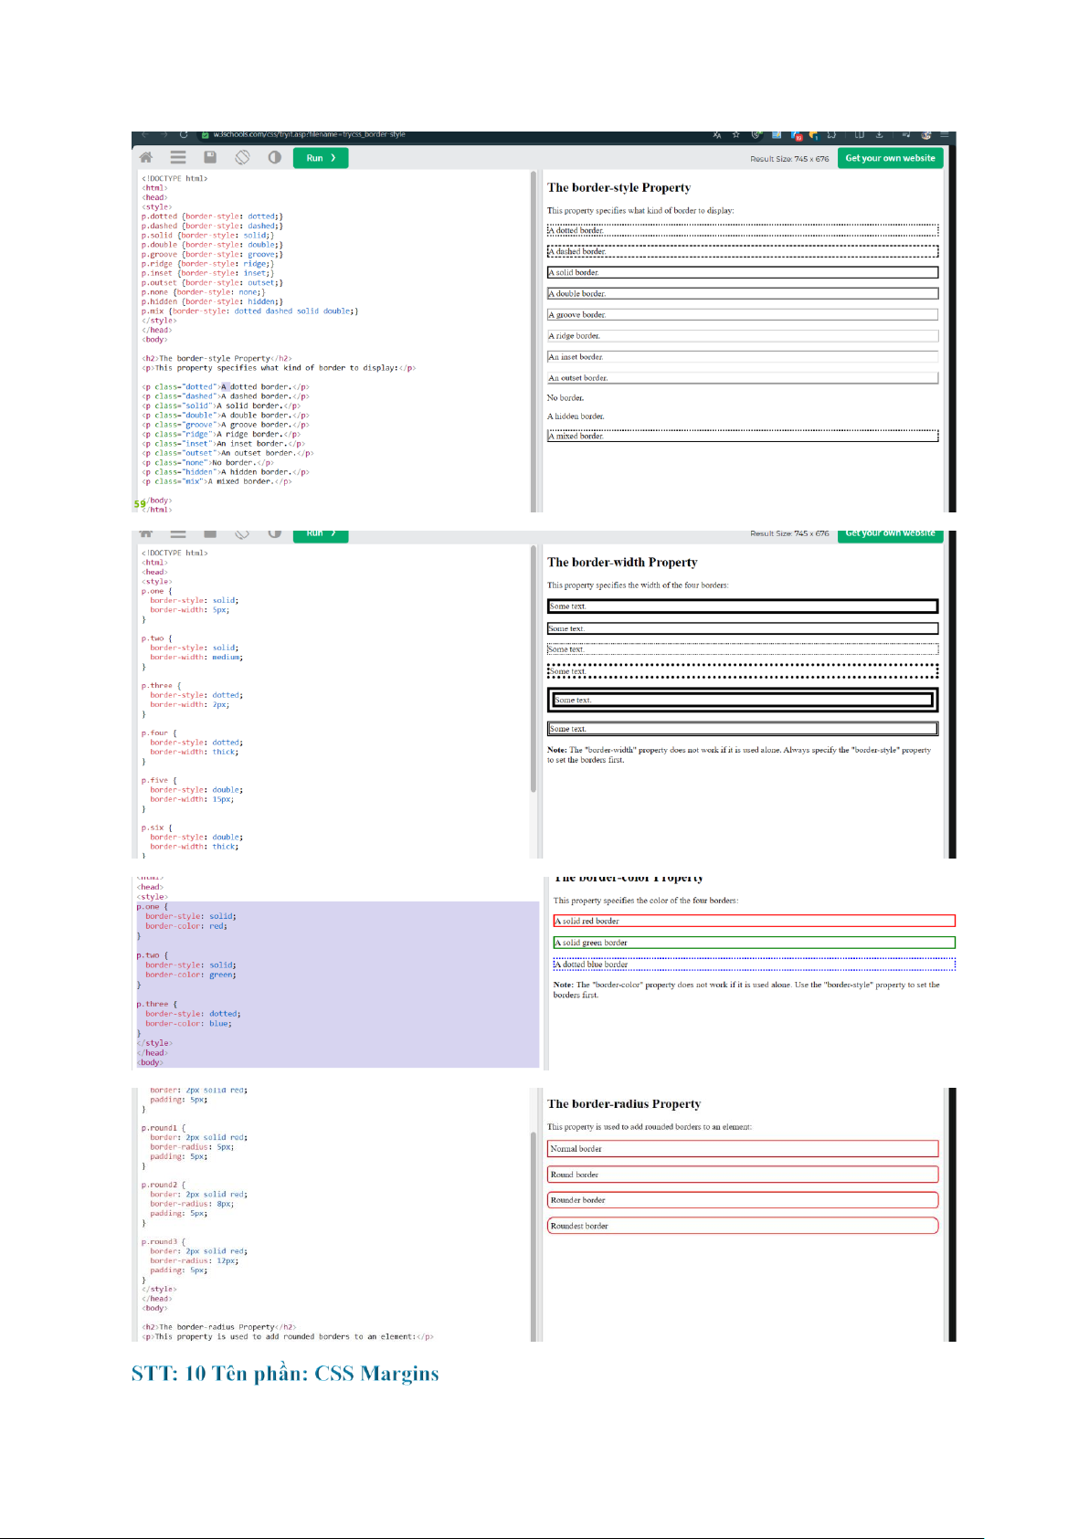Click the 'Roundest border' paragraph in results

(742, 1226)
